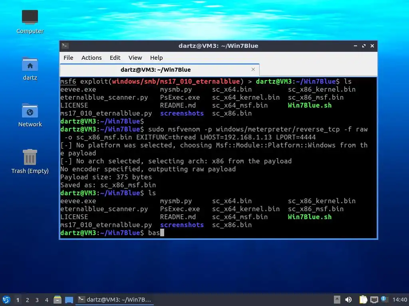409x306 pixels.
Task: Open the Edit menu
Action: click(115, 58)
